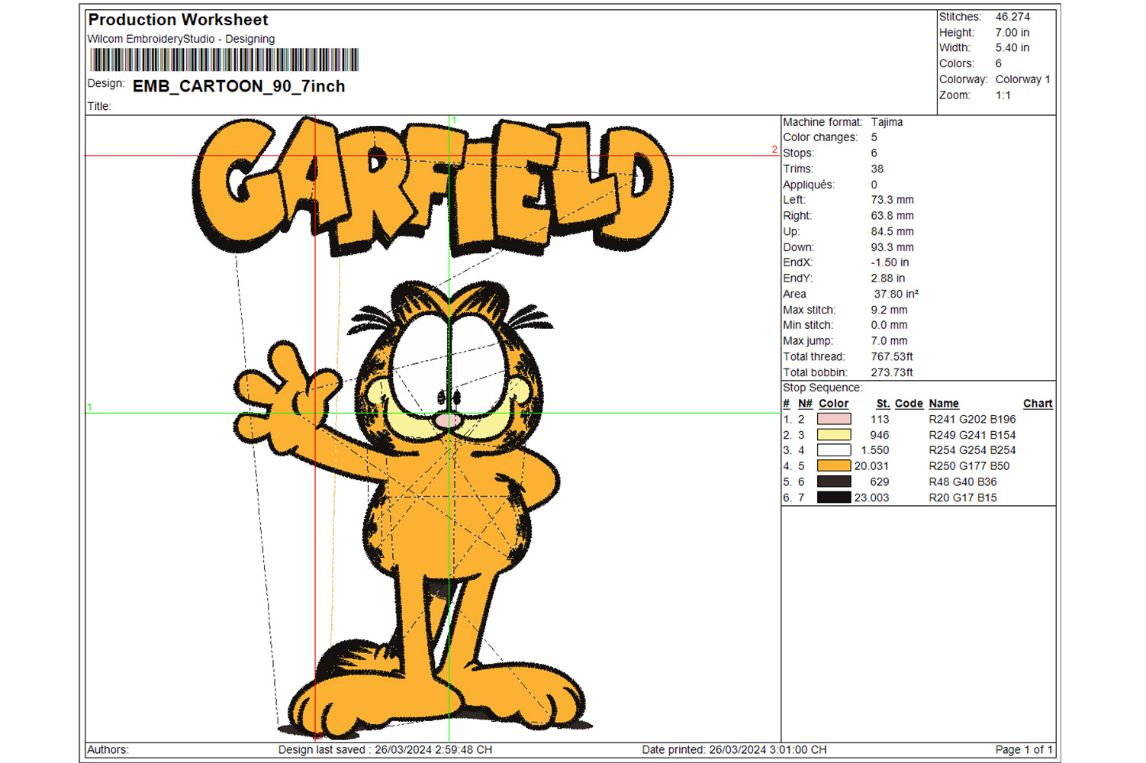Click the Chart column header

tap(1038, 404)
